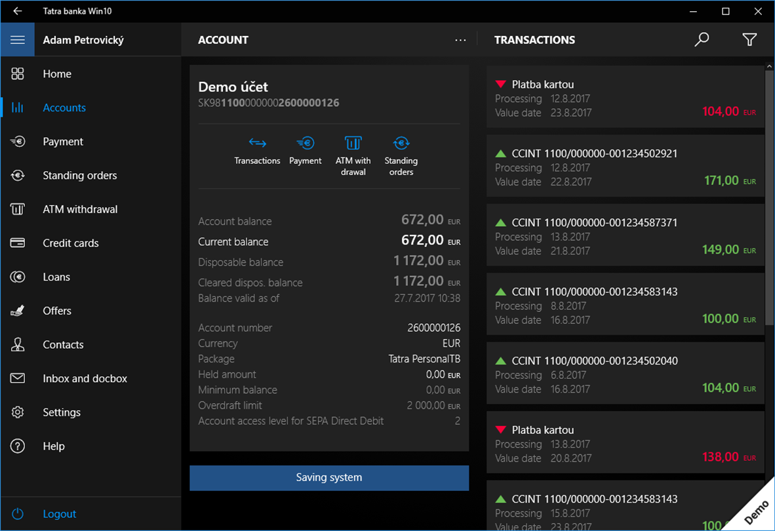Open the 100,00 EUR transaction processed 8.8.2017
Screen dimensions: 775x531
coord(626,304)
